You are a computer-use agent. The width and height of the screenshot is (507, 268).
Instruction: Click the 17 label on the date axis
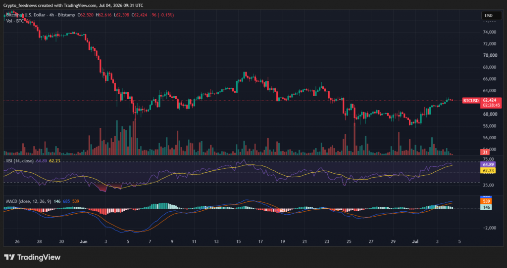tap(260, 241)
